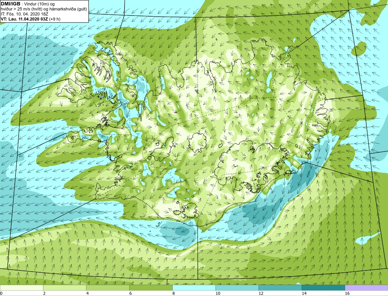Click the 14–16 m/s dark teal legend swatch
Viewport: 388px width, 296px height.
click(323, 287)
